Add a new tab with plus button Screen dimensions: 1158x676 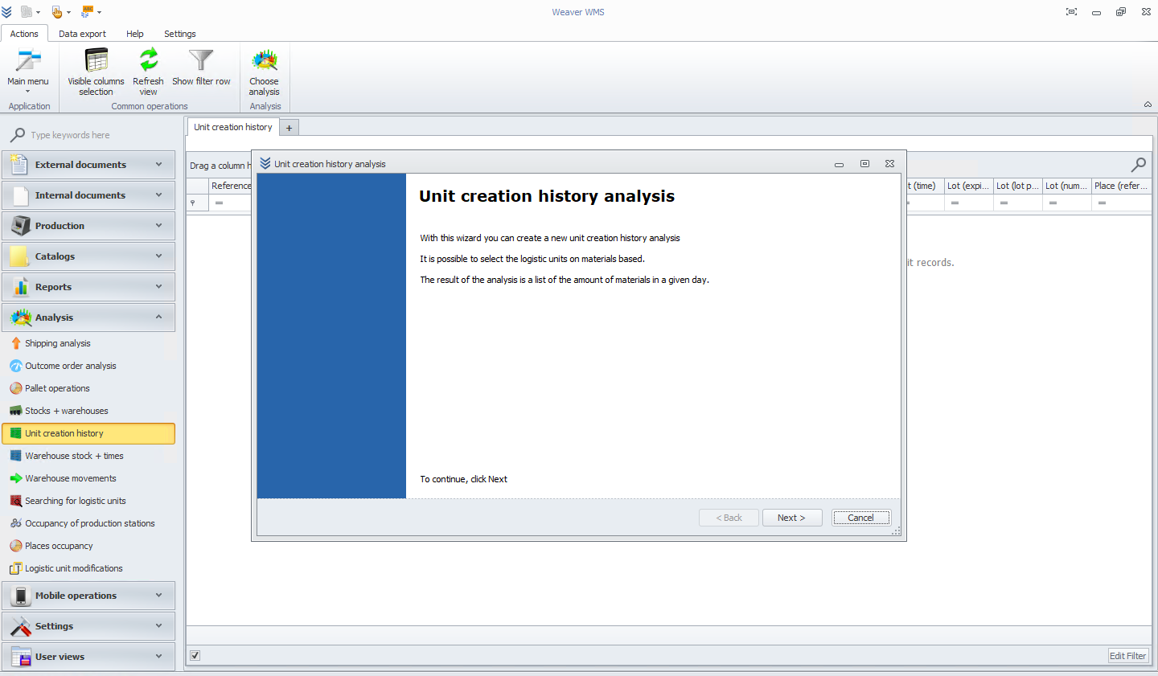tap(289, 128)
